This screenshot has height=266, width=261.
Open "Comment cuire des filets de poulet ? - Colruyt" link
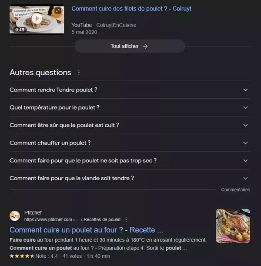click(x=131, y=9)
